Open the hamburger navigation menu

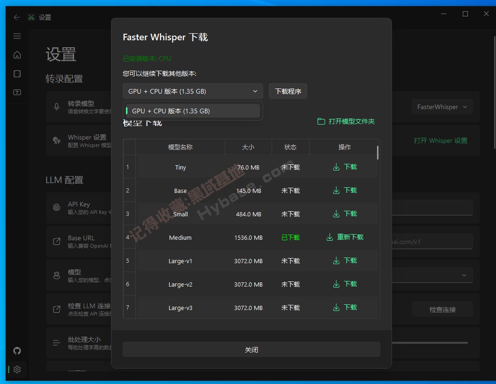17,36
